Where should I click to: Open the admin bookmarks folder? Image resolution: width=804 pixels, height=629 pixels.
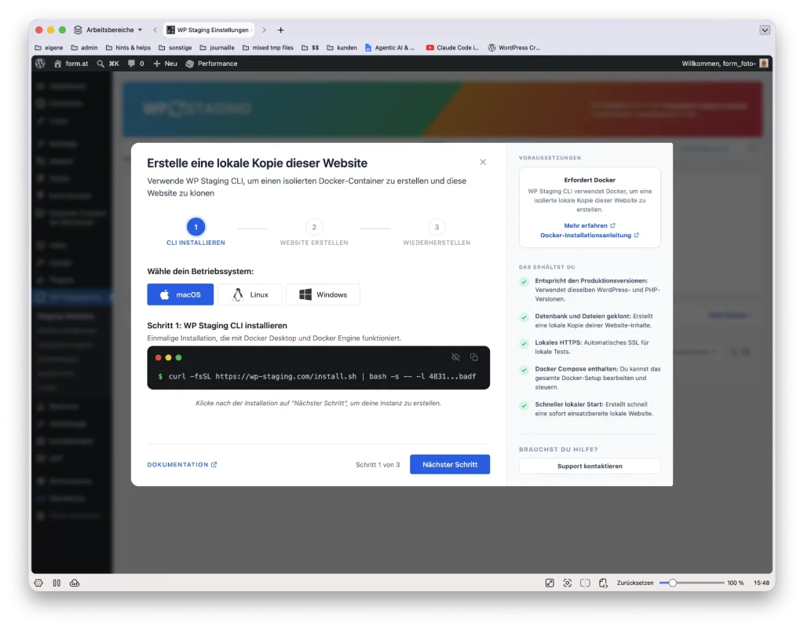[x=84, y=48]
